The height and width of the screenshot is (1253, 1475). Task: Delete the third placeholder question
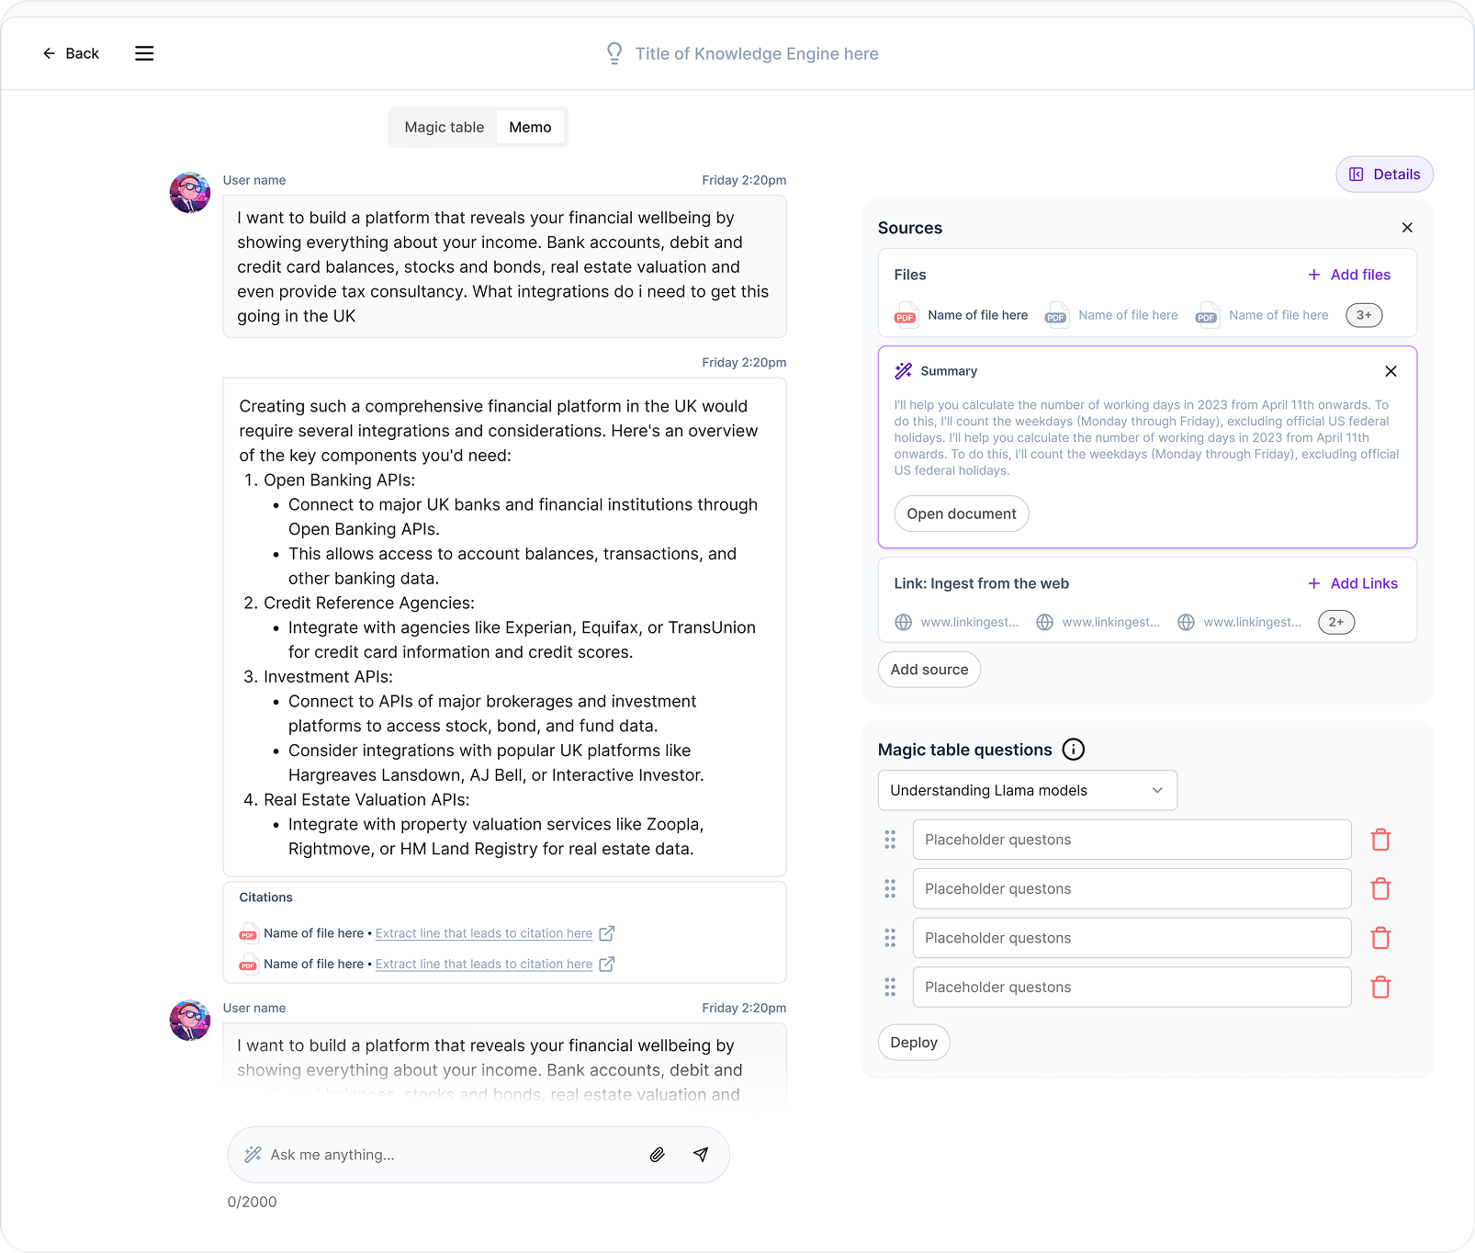click(x=1380, y=938)
